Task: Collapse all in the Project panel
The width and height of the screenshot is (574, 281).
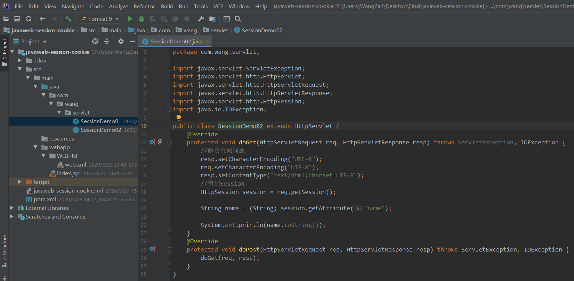Action: click(x=107, y=41)
